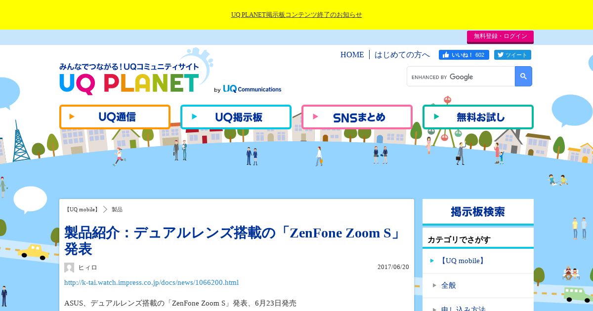Open the SNSまとめ menu
Screen dimensions: 593x311
point(357,117)
